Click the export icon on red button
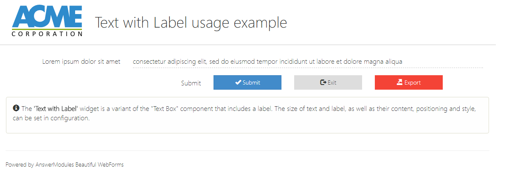The height and width of the screenshot is (184, 506). [399, 82]
